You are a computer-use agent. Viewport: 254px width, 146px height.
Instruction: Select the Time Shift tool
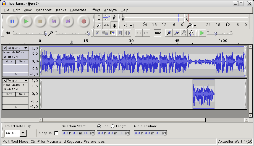106,25
